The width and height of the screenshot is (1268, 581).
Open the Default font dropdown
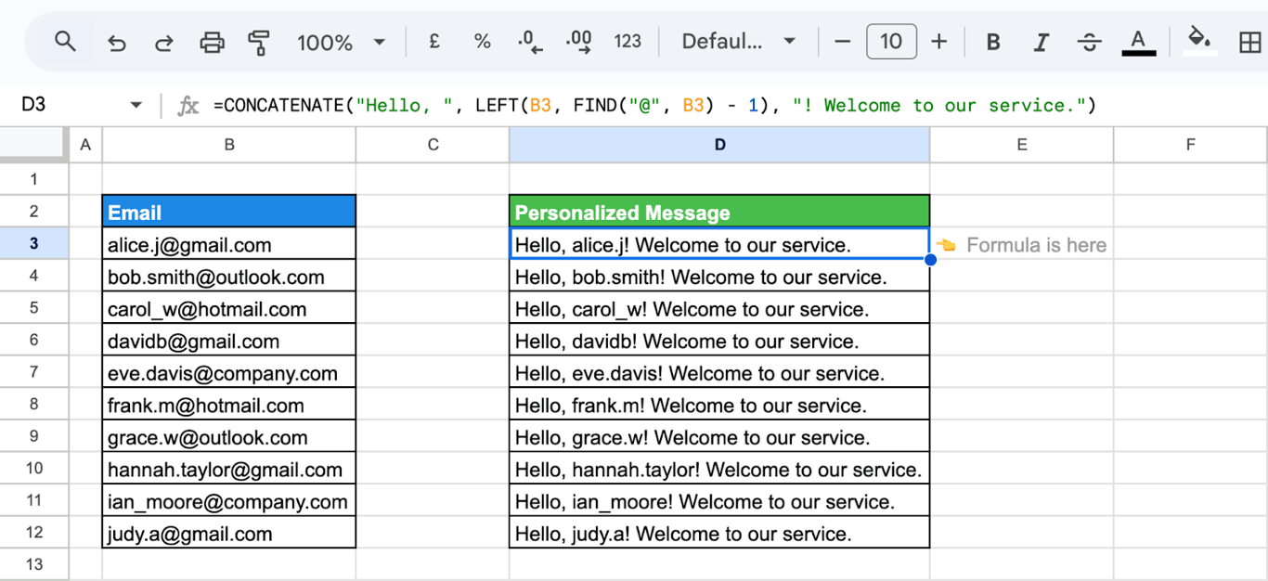(739, 41)
